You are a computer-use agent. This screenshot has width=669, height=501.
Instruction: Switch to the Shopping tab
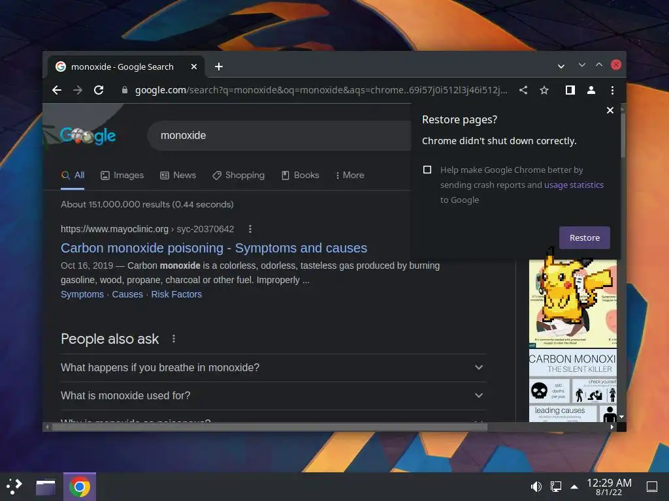pos(238,175)
